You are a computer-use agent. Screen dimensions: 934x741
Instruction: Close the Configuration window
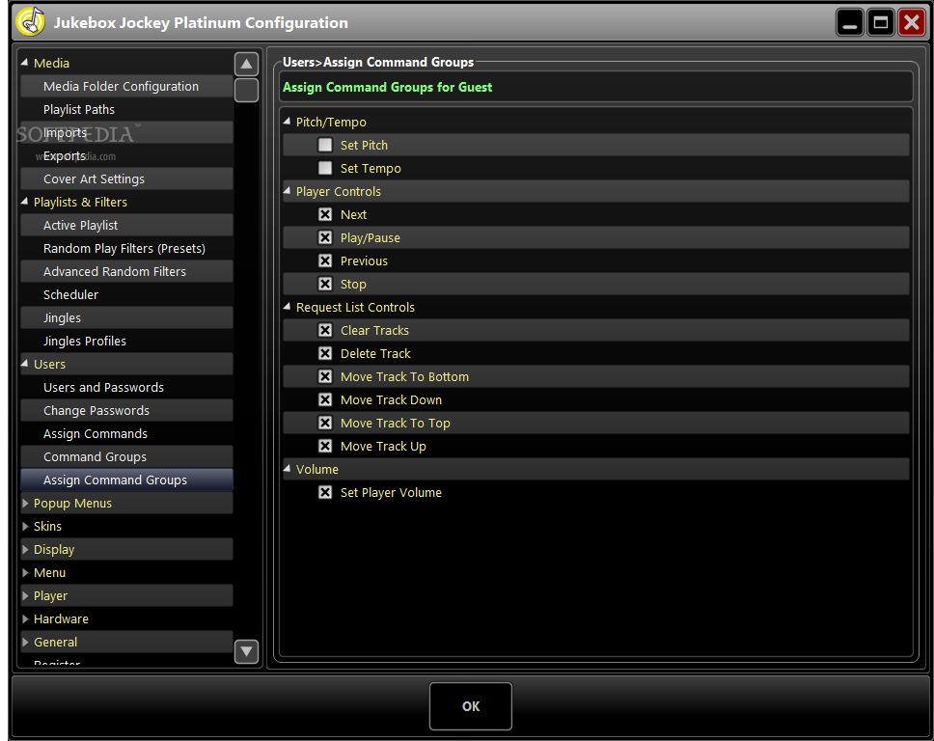[912, 23]
